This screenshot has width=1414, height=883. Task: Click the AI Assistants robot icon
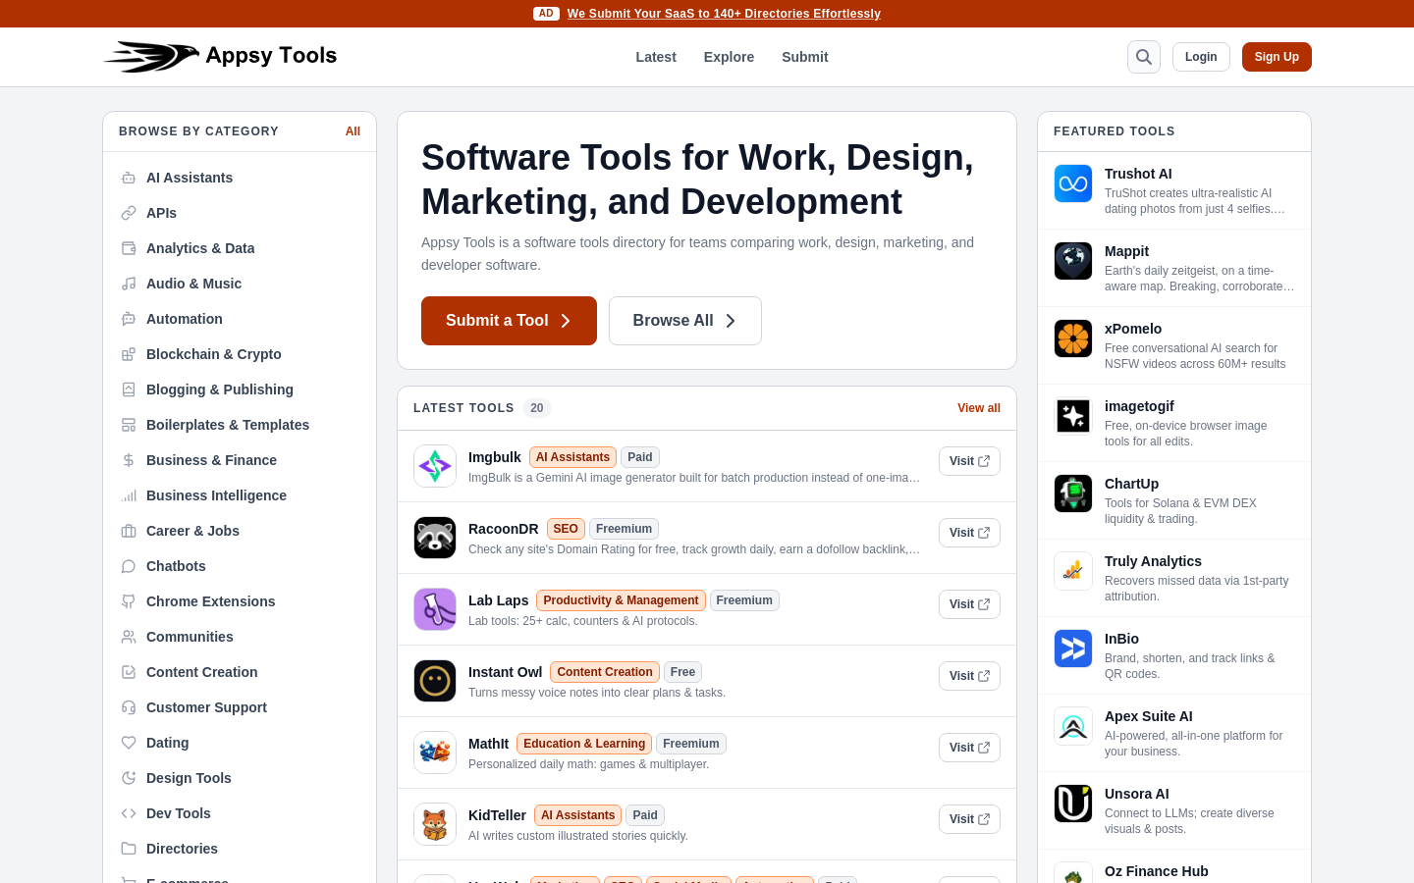pos(129,178)
